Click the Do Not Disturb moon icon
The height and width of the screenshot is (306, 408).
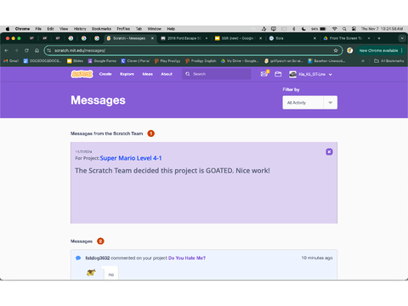303,29
